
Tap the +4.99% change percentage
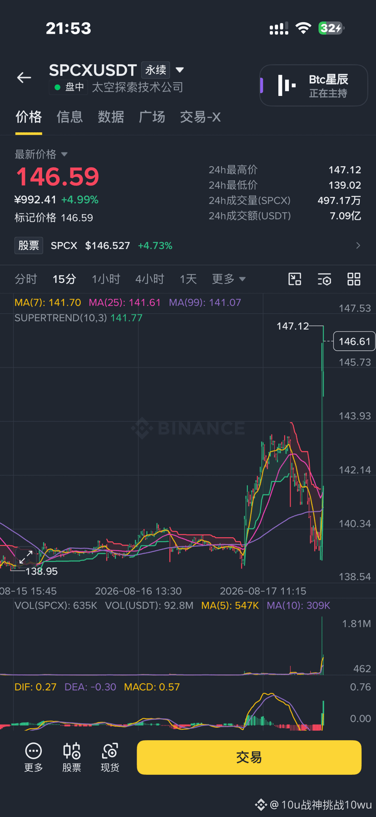pyautogui.click(x=80, y=200)
